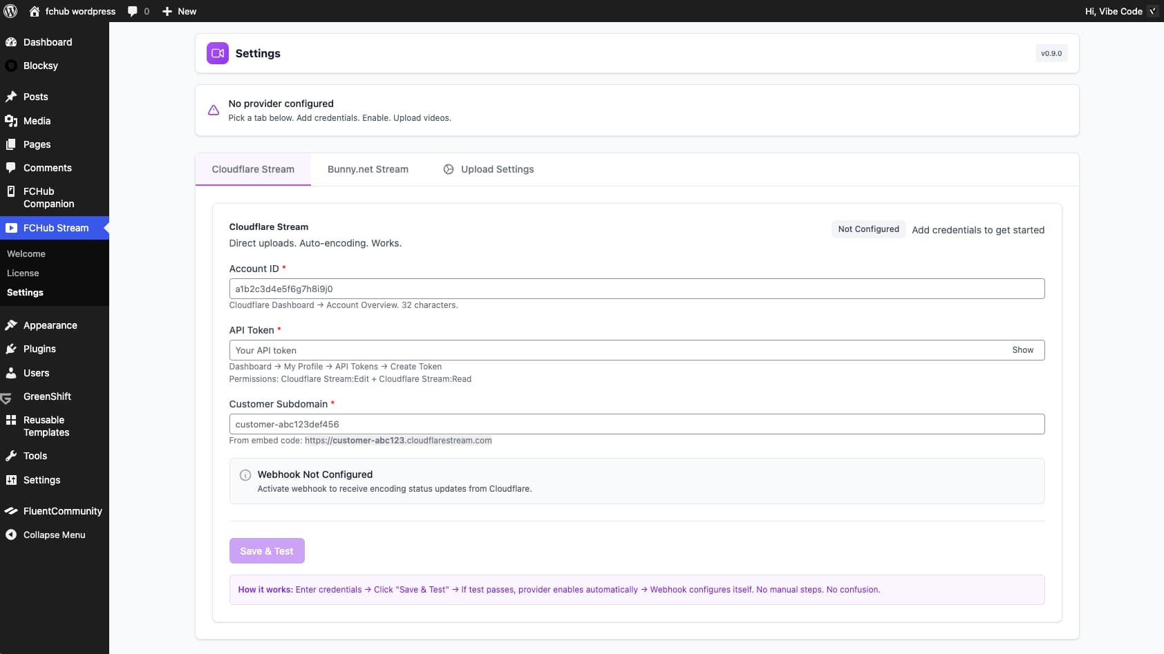Open Users via the people icon

point(11,373)
